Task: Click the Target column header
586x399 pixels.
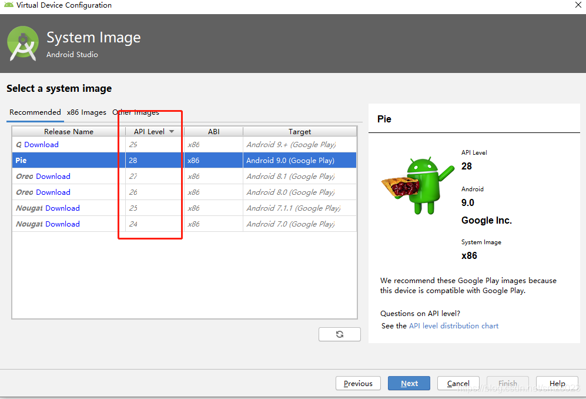Action: (x=300, y=131)
